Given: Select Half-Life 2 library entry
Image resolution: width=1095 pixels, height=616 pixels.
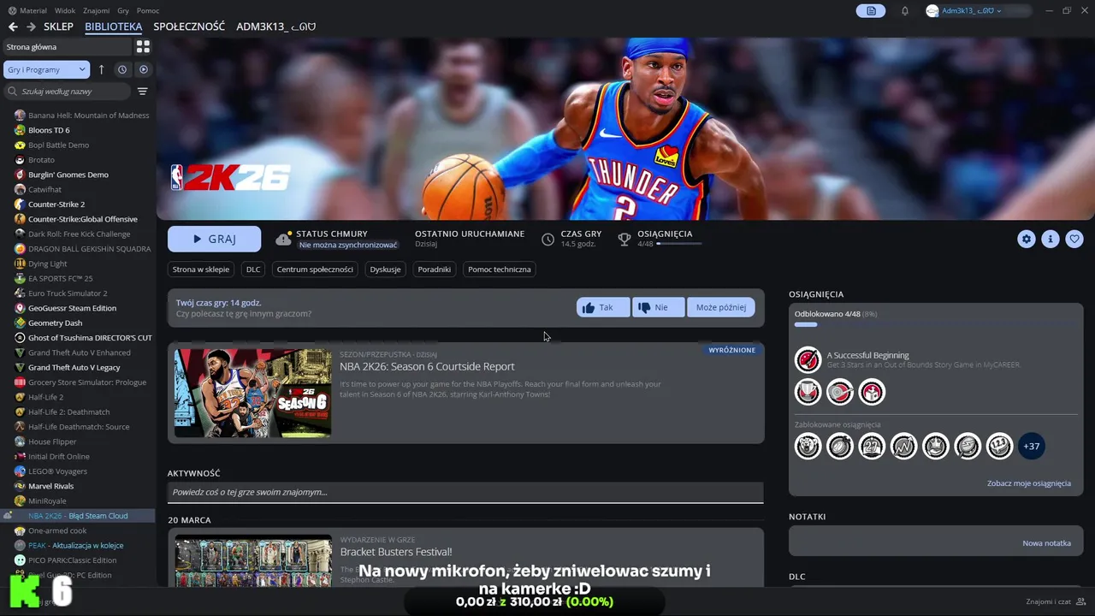Looking at the screenshot, I should pos(45,397).
